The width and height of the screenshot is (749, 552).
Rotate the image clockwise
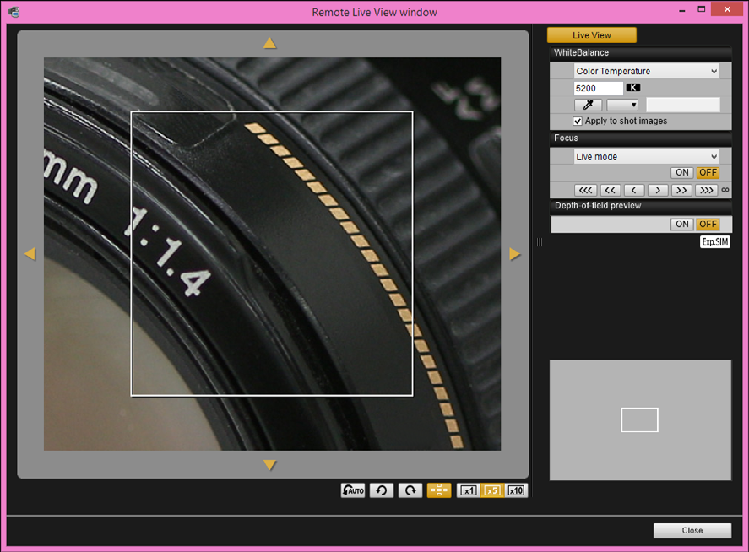410,490
